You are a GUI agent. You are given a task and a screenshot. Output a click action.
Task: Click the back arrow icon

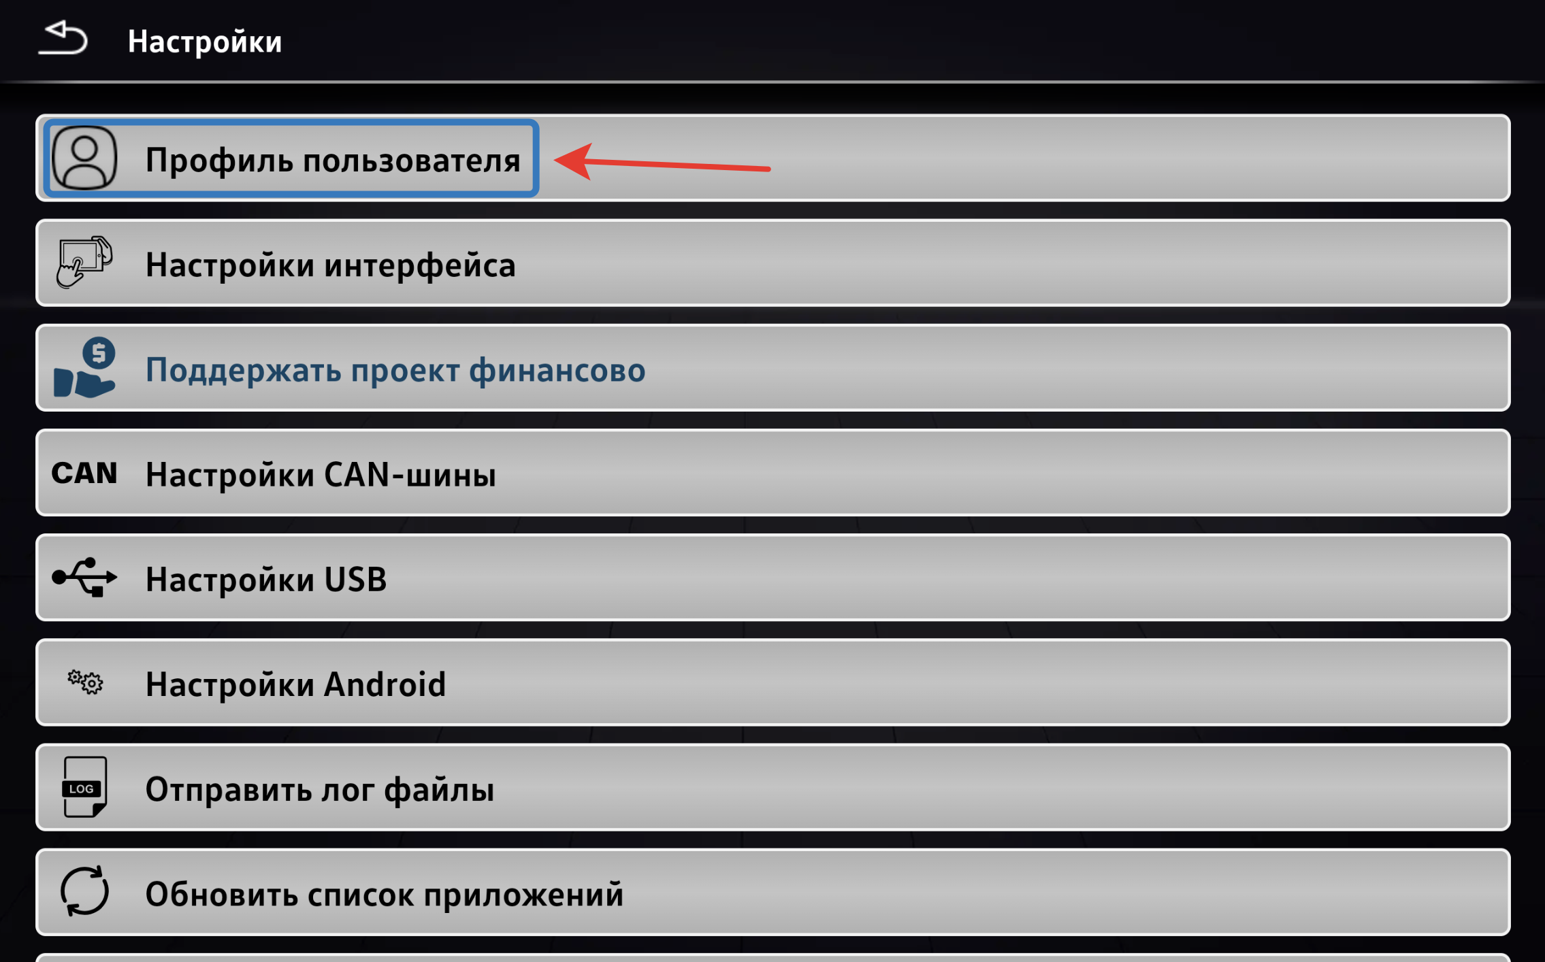[x=63, y=37]
